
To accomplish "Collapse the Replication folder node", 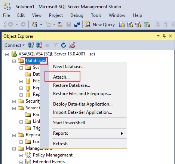I will (14, 135).
